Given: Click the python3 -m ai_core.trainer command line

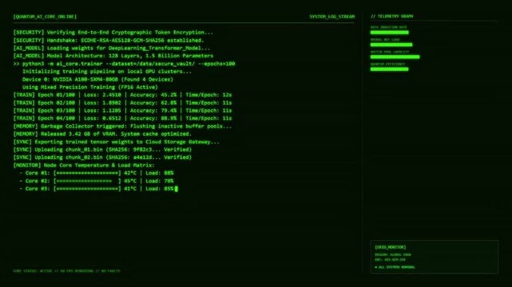Looking at the screenshot, I should pyautogui.click(x=124, y=64).
